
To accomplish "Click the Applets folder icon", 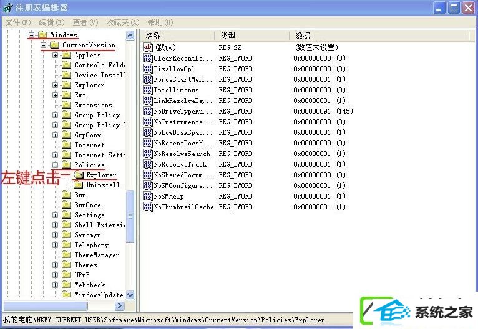I will coord(66,55).
